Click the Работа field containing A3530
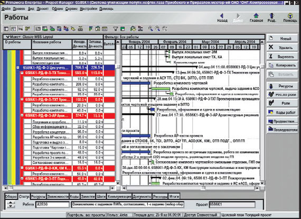The image size is (301, 219). [53, 205]
